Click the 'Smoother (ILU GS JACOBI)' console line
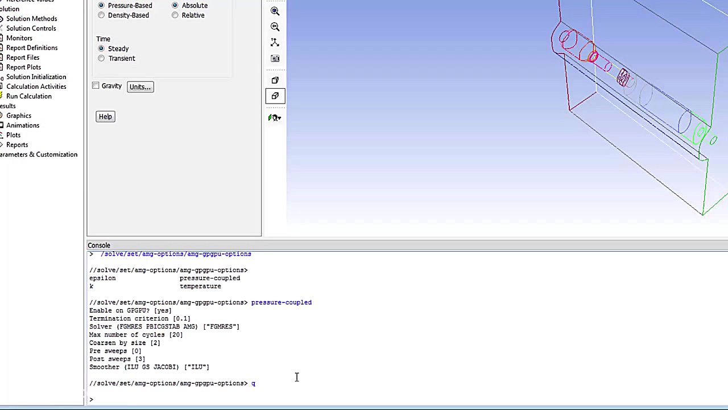 pyautogui.click(x=149, y=367)
